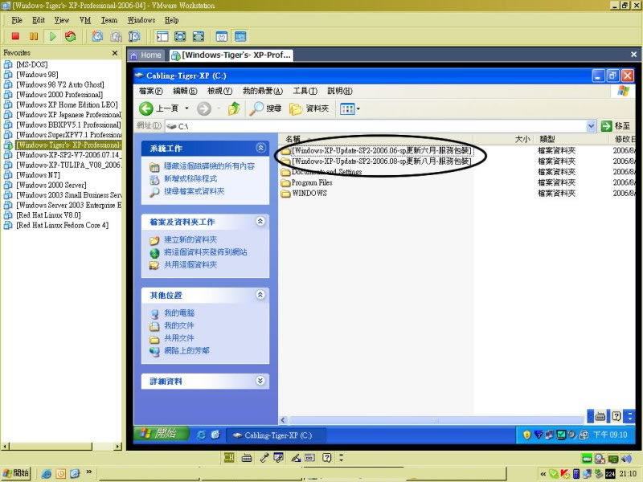Click the Explorer Views toolbar icon
Screen dimensions: 643x482
click(x=347, y=109)
